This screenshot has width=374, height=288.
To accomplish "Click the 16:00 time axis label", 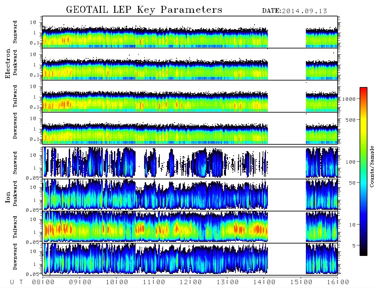I will (338, 282).
